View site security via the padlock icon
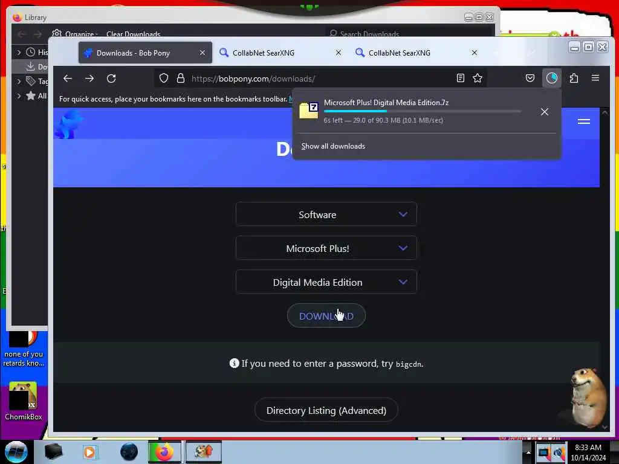This screenshot has height=464, width=619. coord(180,78)
